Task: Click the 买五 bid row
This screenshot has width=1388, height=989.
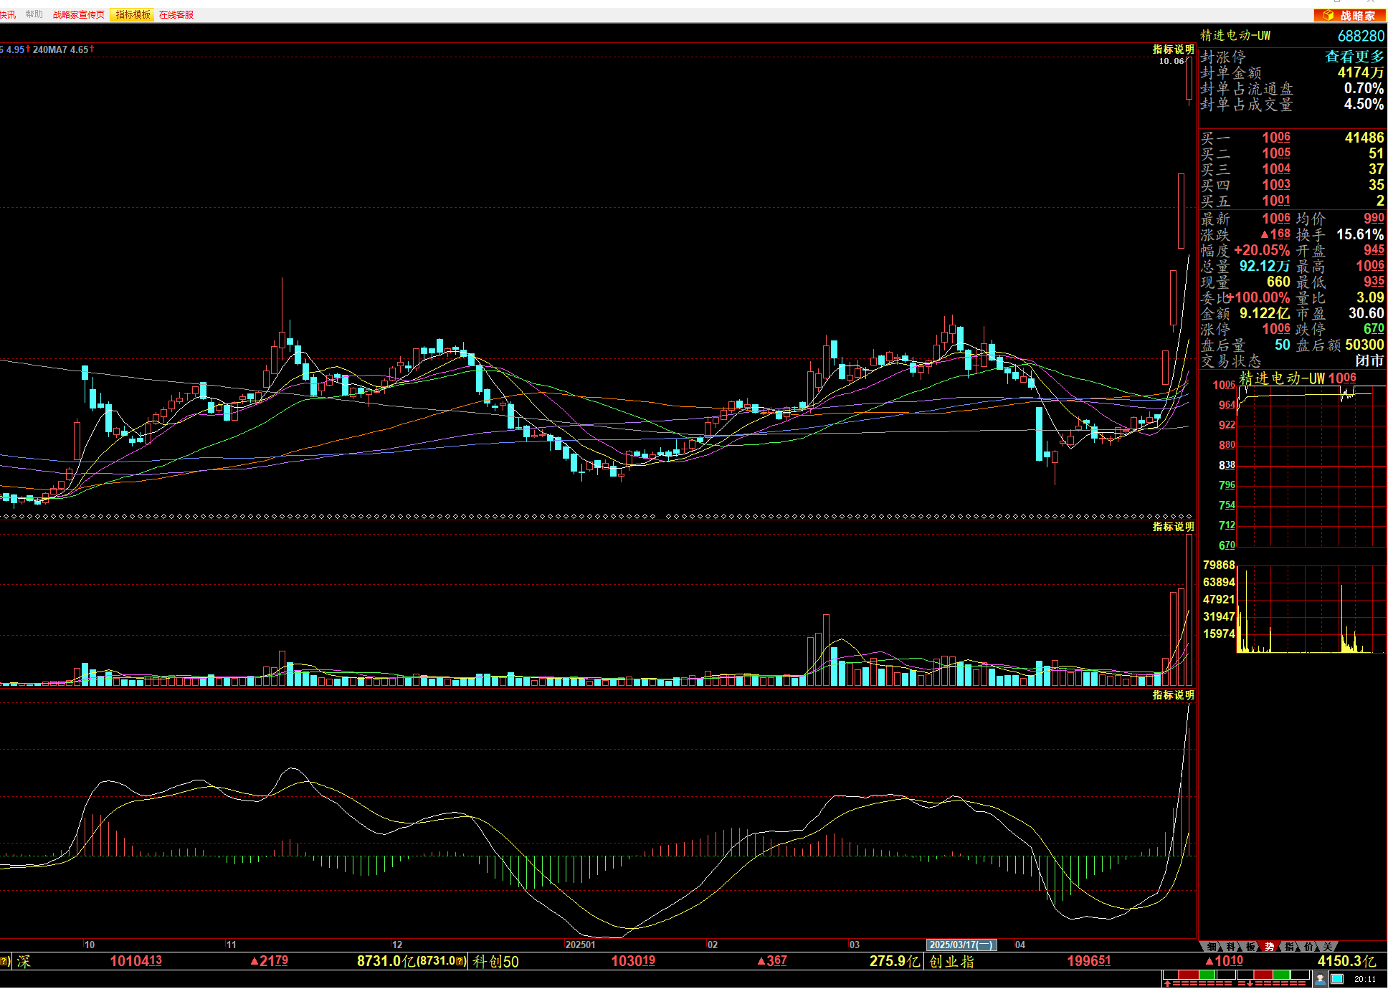Action: point(1292,201)
